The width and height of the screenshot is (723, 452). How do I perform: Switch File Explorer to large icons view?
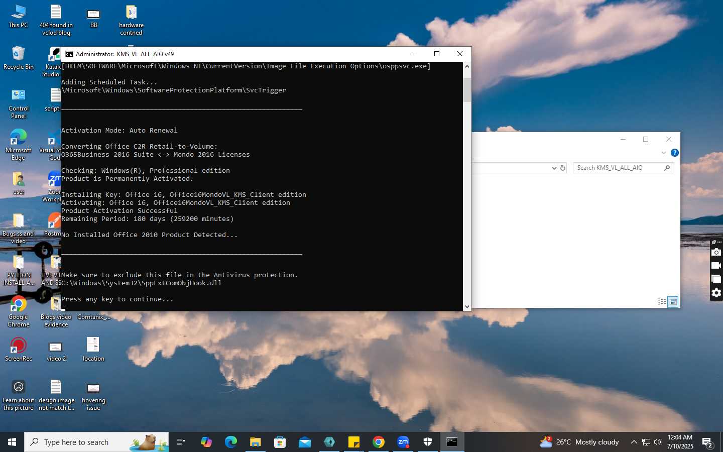click(x=673, y=302)
